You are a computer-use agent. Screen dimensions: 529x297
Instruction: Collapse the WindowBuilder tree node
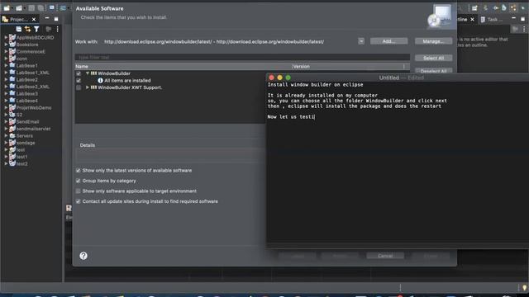coord(88,73)
